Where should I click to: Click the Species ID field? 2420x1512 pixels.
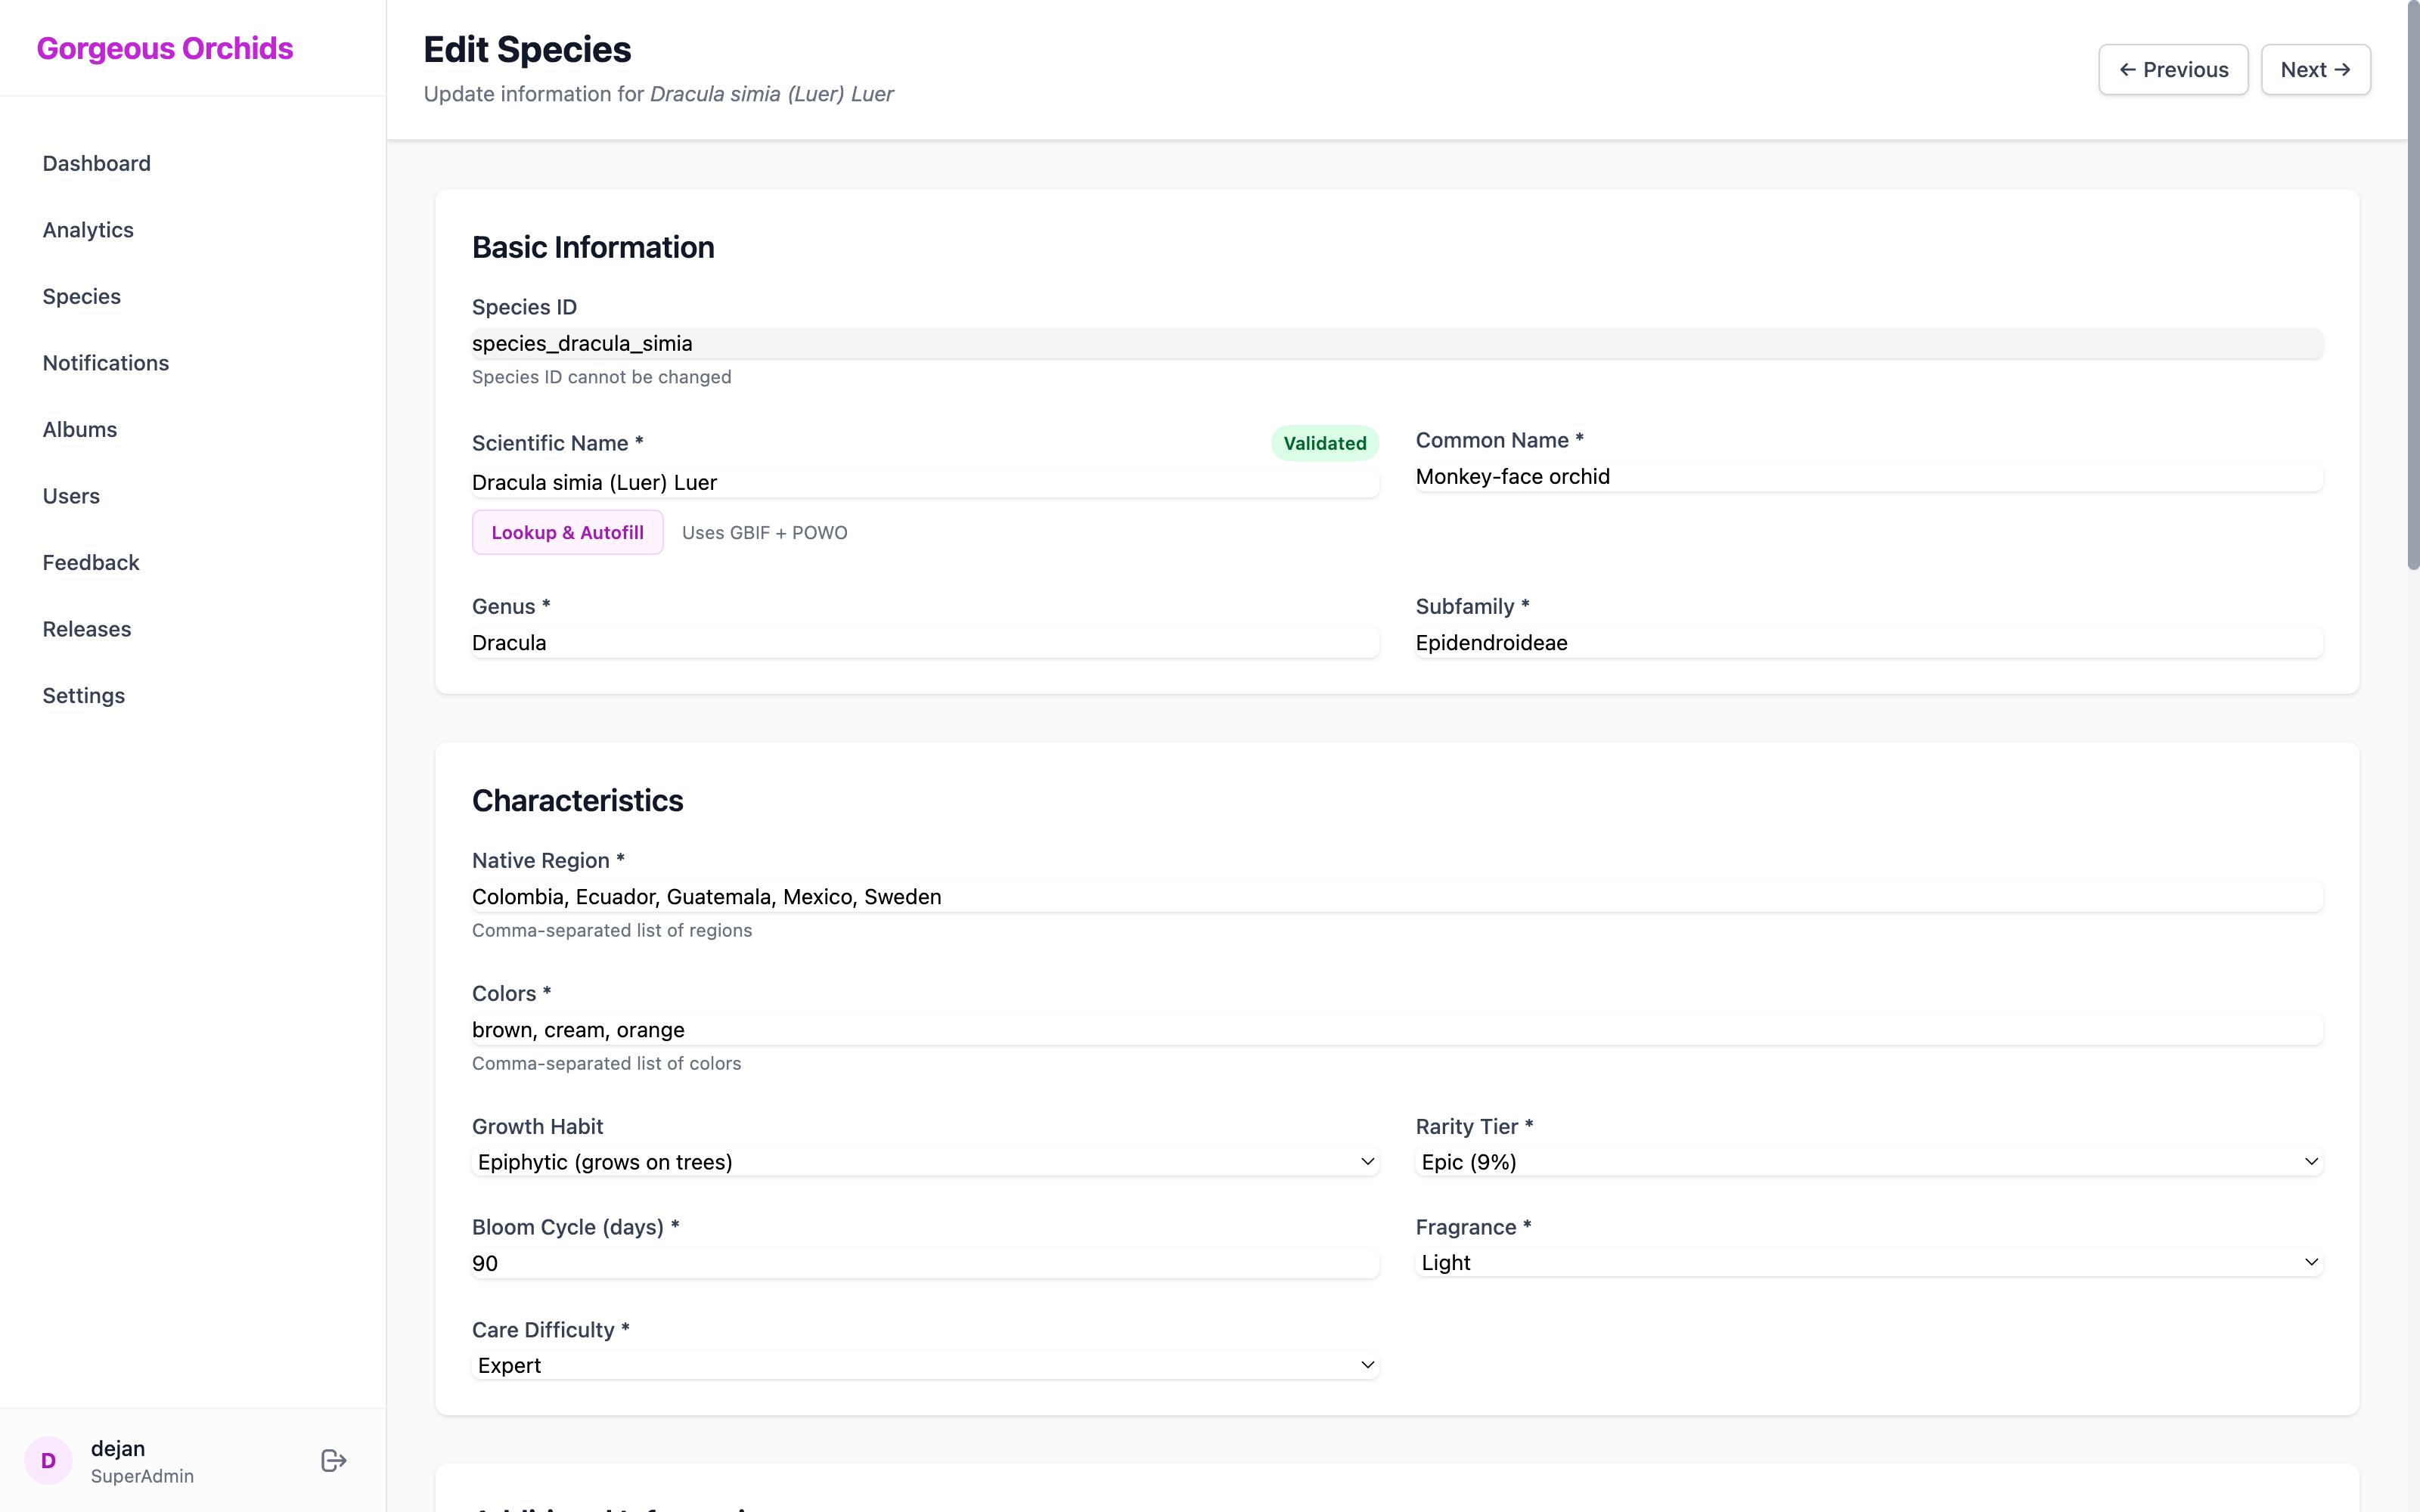[x=1397, y=343]
